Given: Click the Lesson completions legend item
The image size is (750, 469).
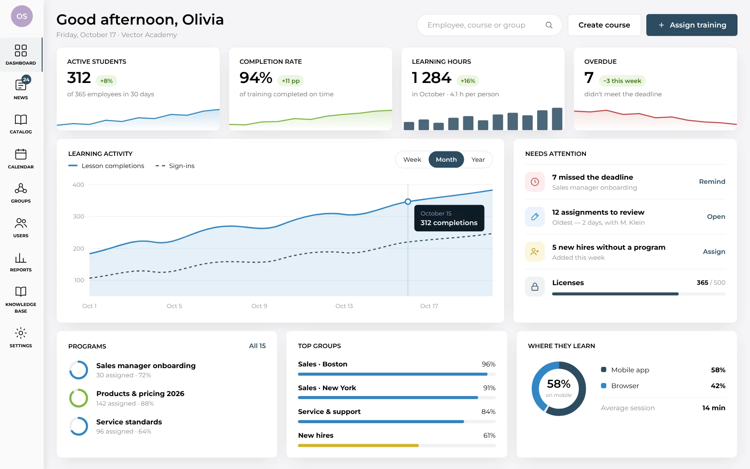Looking at the screenshot, I should (x=106, y=166).
